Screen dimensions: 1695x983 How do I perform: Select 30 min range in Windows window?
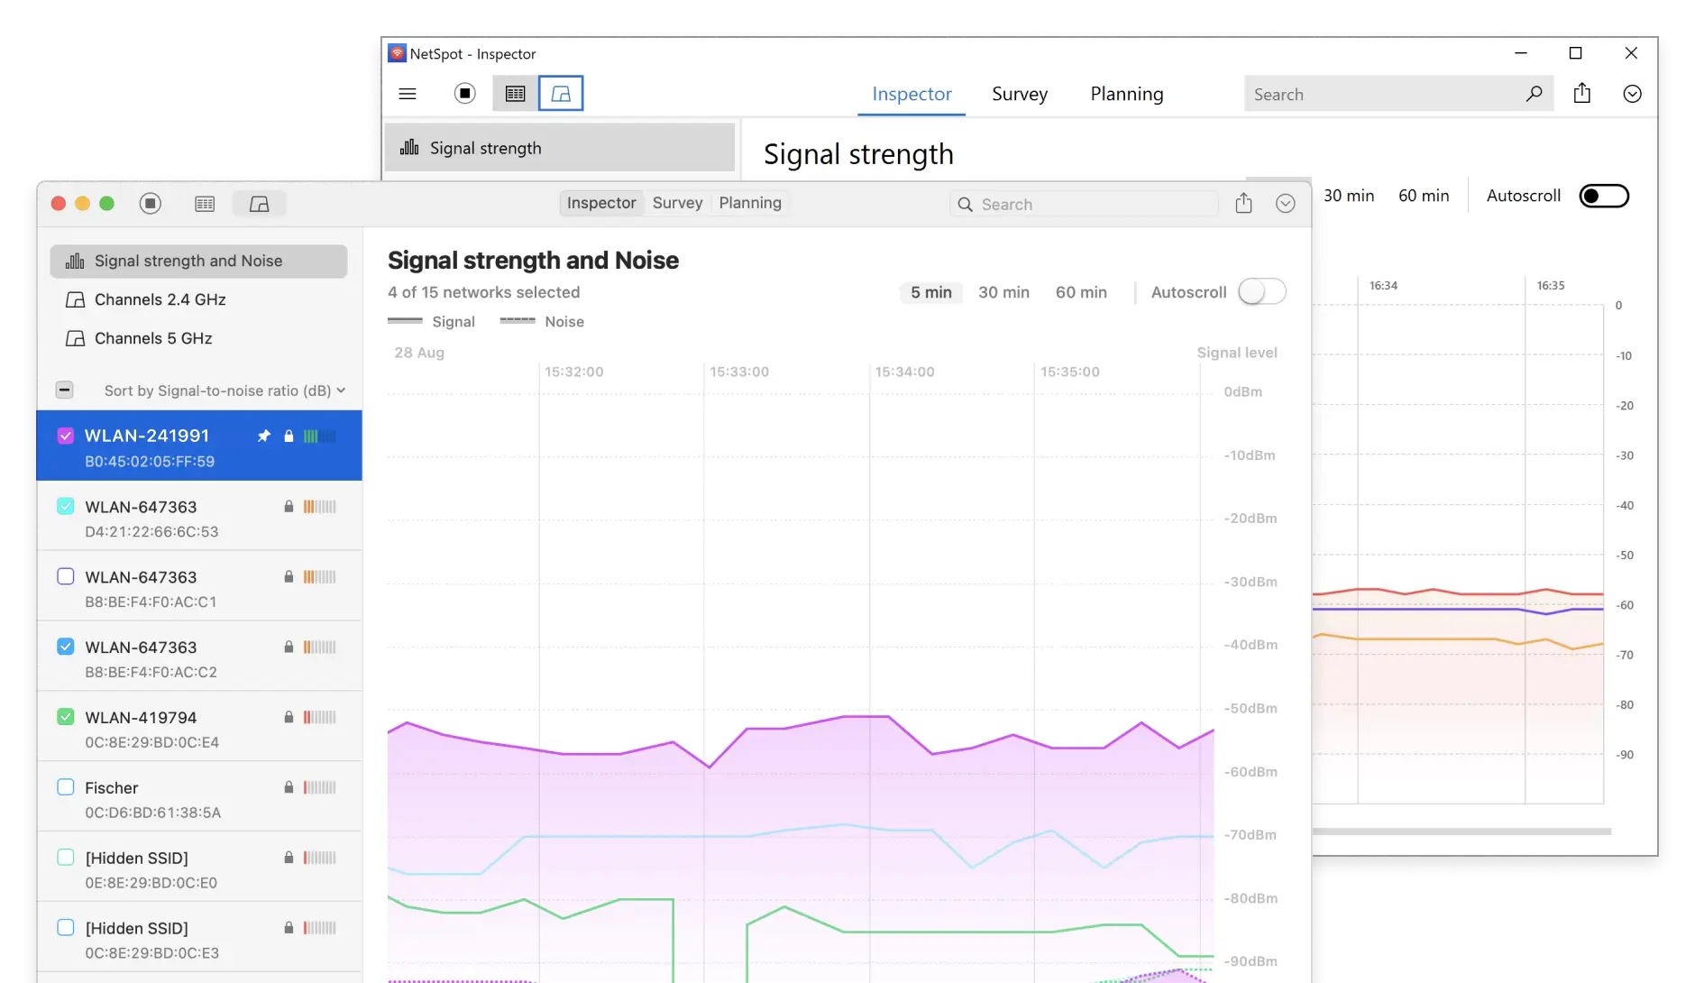tap(1349, 196)
